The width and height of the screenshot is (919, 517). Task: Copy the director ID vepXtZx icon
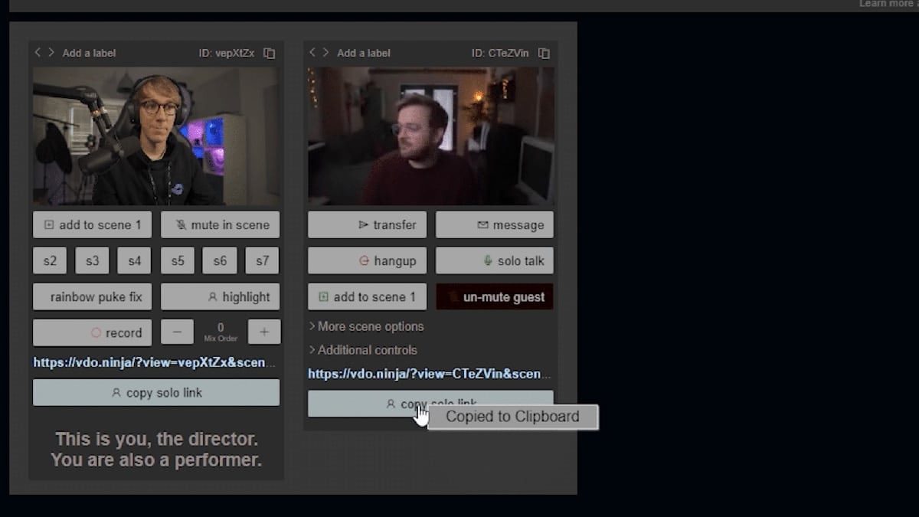coord(270,53)
